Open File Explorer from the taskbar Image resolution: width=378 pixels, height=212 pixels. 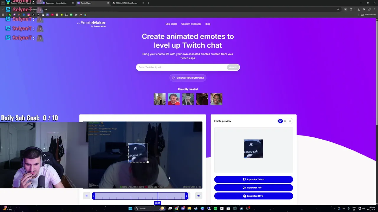click(189, 208)
